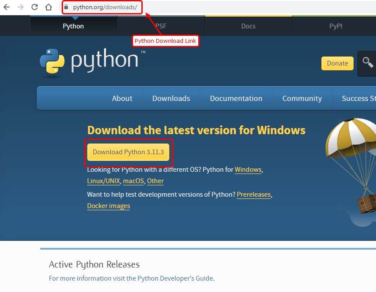Open the Docker images link
The image size is (376, 292).
click(x=109, y=206)
